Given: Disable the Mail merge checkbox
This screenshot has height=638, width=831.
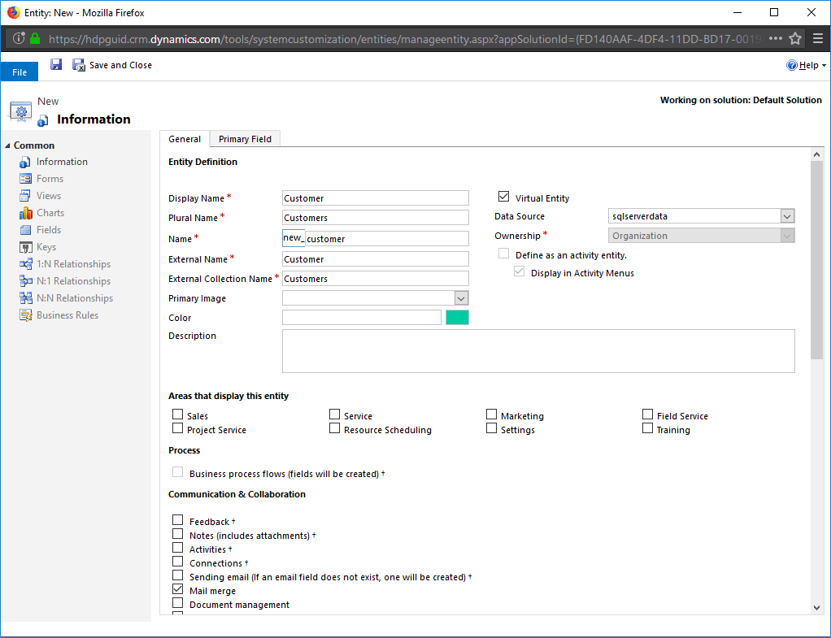Looking at the screenshot, I should [177, 588].
